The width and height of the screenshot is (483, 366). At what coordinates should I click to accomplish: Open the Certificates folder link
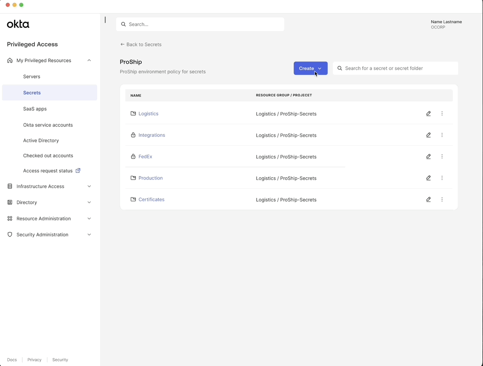(x=151, y=200)
